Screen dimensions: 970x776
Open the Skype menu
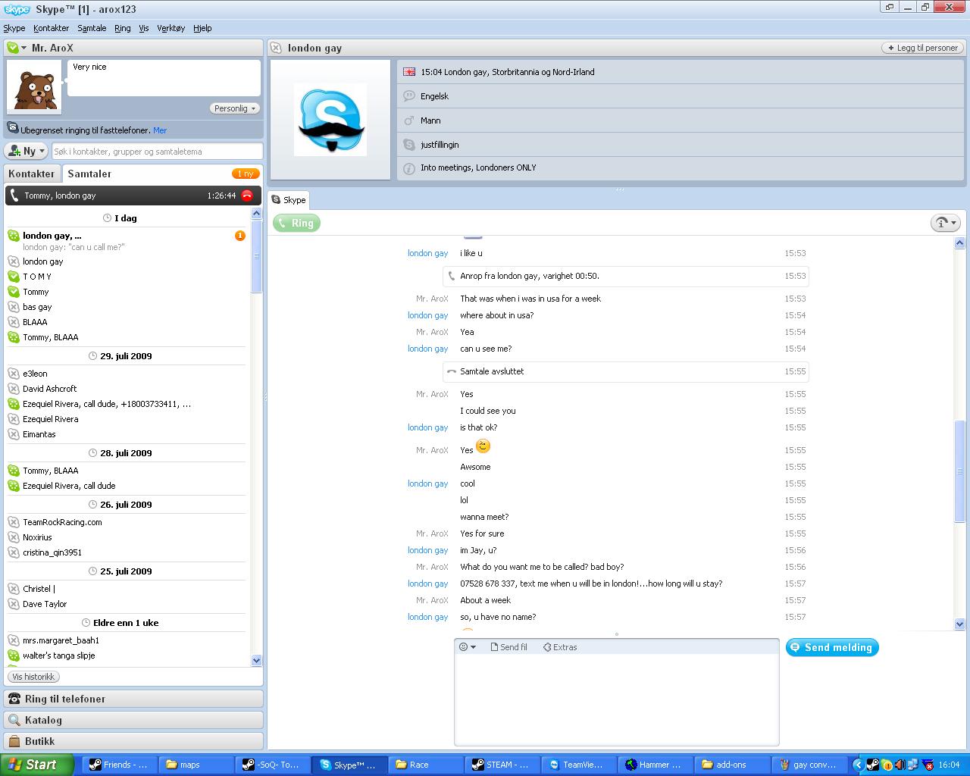[x=14, y=28]
